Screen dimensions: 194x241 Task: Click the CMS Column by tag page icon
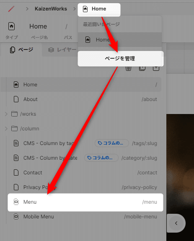coord(16,143)
